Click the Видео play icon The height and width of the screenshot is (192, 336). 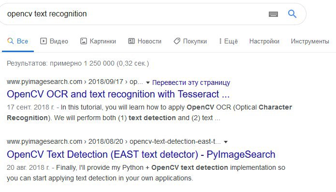click(44, 41)
